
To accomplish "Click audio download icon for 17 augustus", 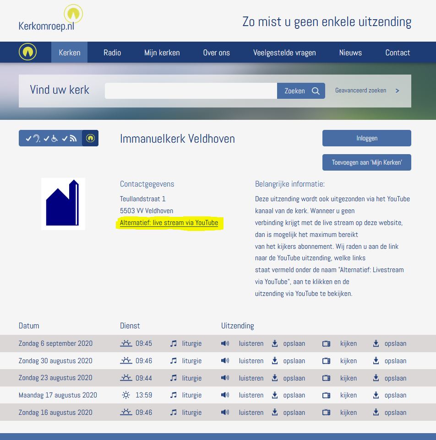I will (275, 395).
